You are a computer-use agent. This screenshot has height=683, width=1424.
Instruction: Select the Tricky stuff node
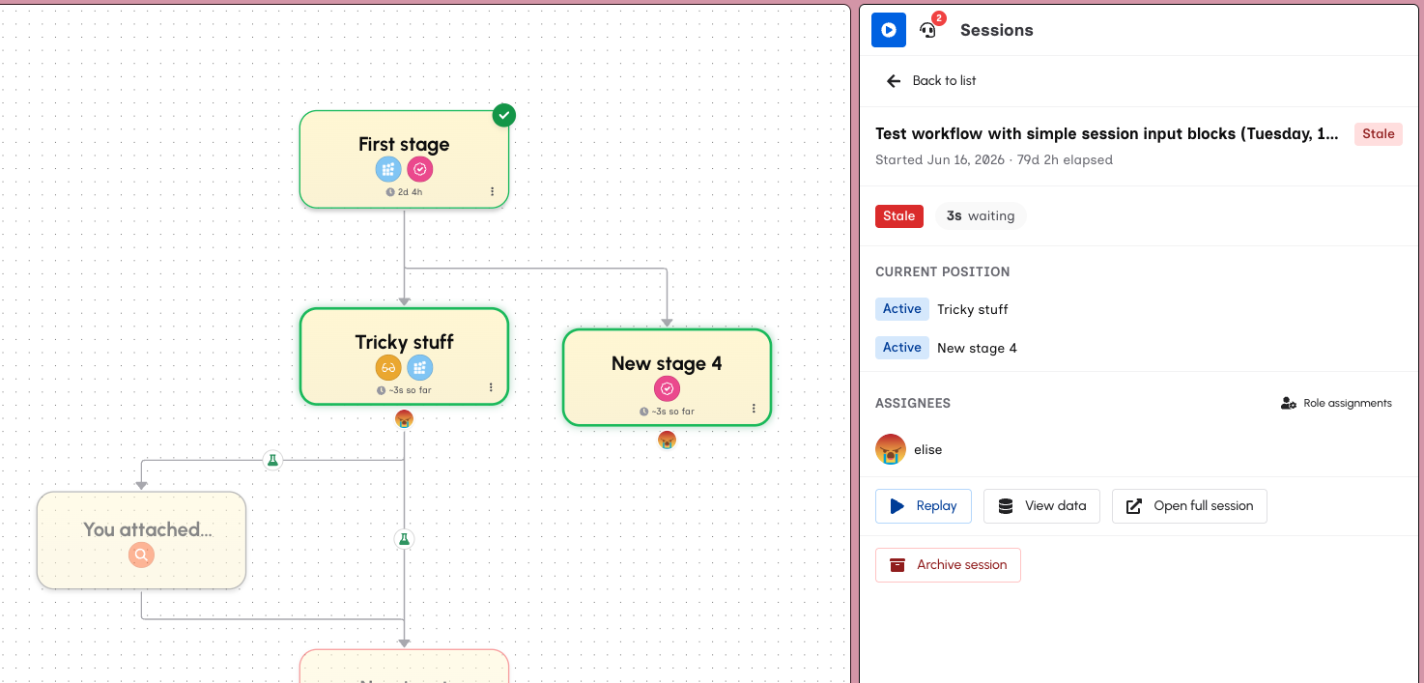404,356
